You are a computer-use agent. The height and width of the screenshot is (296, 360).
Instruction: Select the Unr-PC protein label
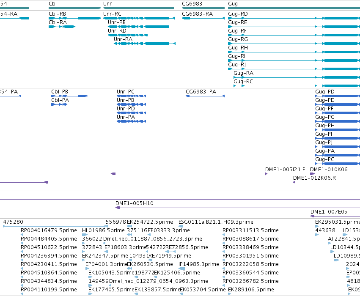pyautogui.click(x=125, y=92)
